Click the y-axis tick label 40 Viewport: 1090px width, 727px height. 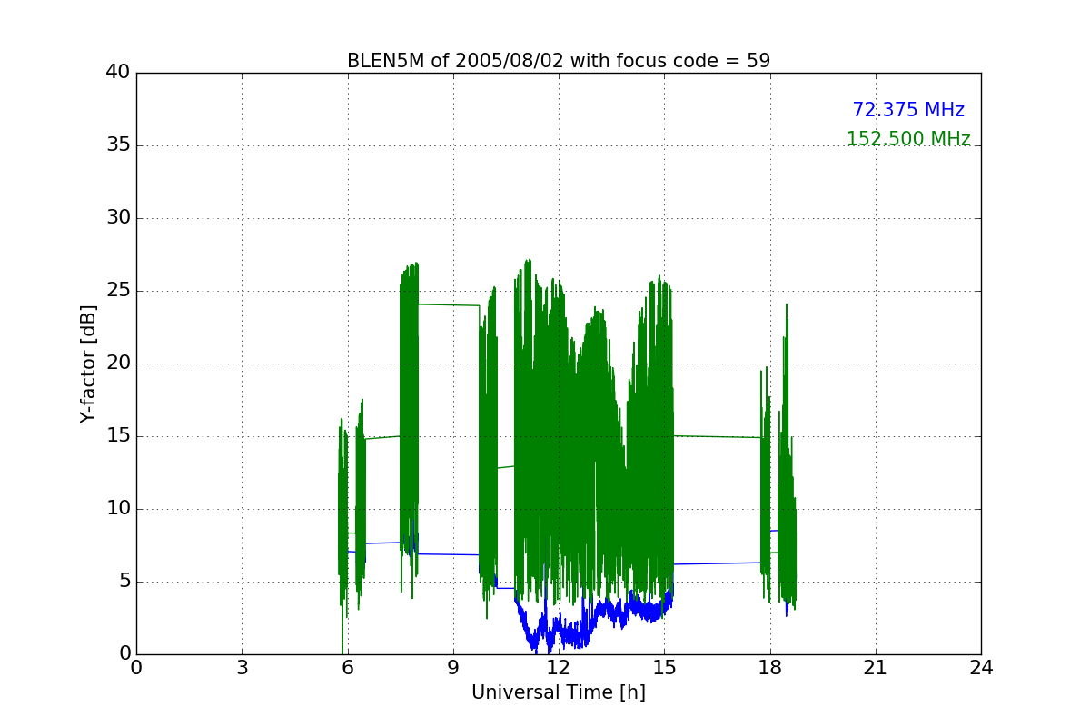click(118, 73)
